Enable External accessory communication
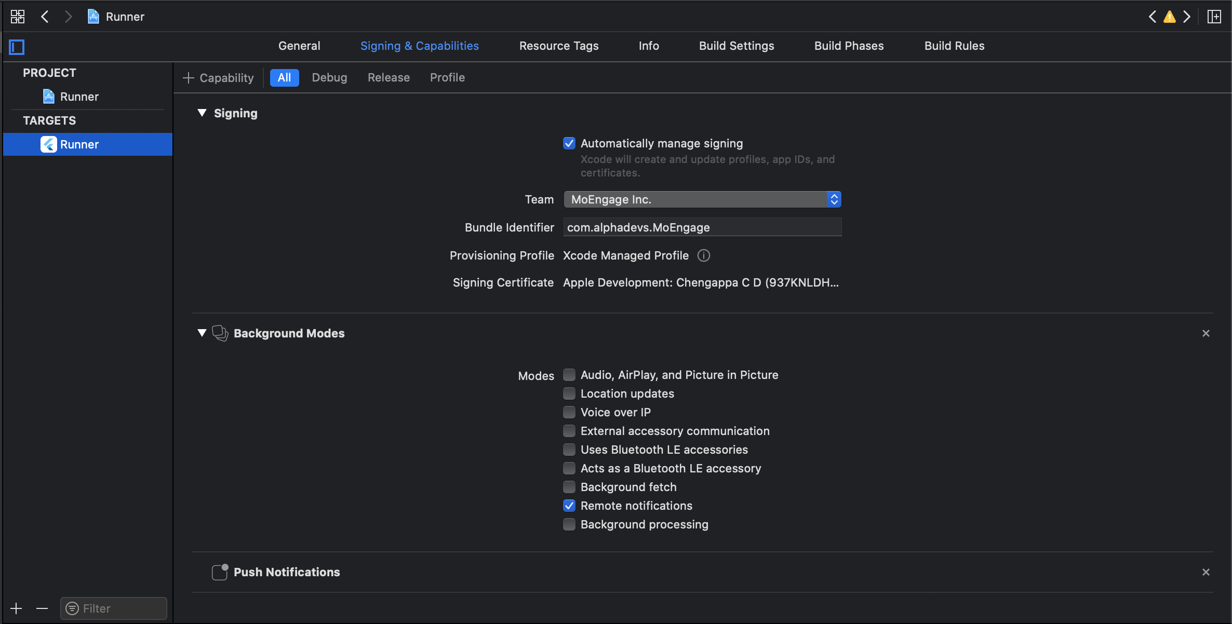 569,431
